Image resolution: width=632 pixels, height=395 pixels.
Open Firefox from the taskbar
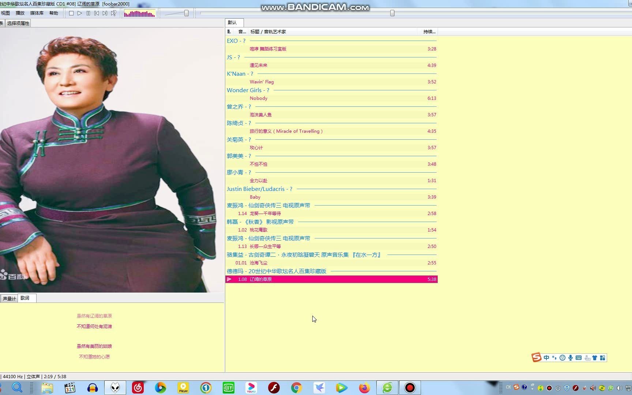364,388
